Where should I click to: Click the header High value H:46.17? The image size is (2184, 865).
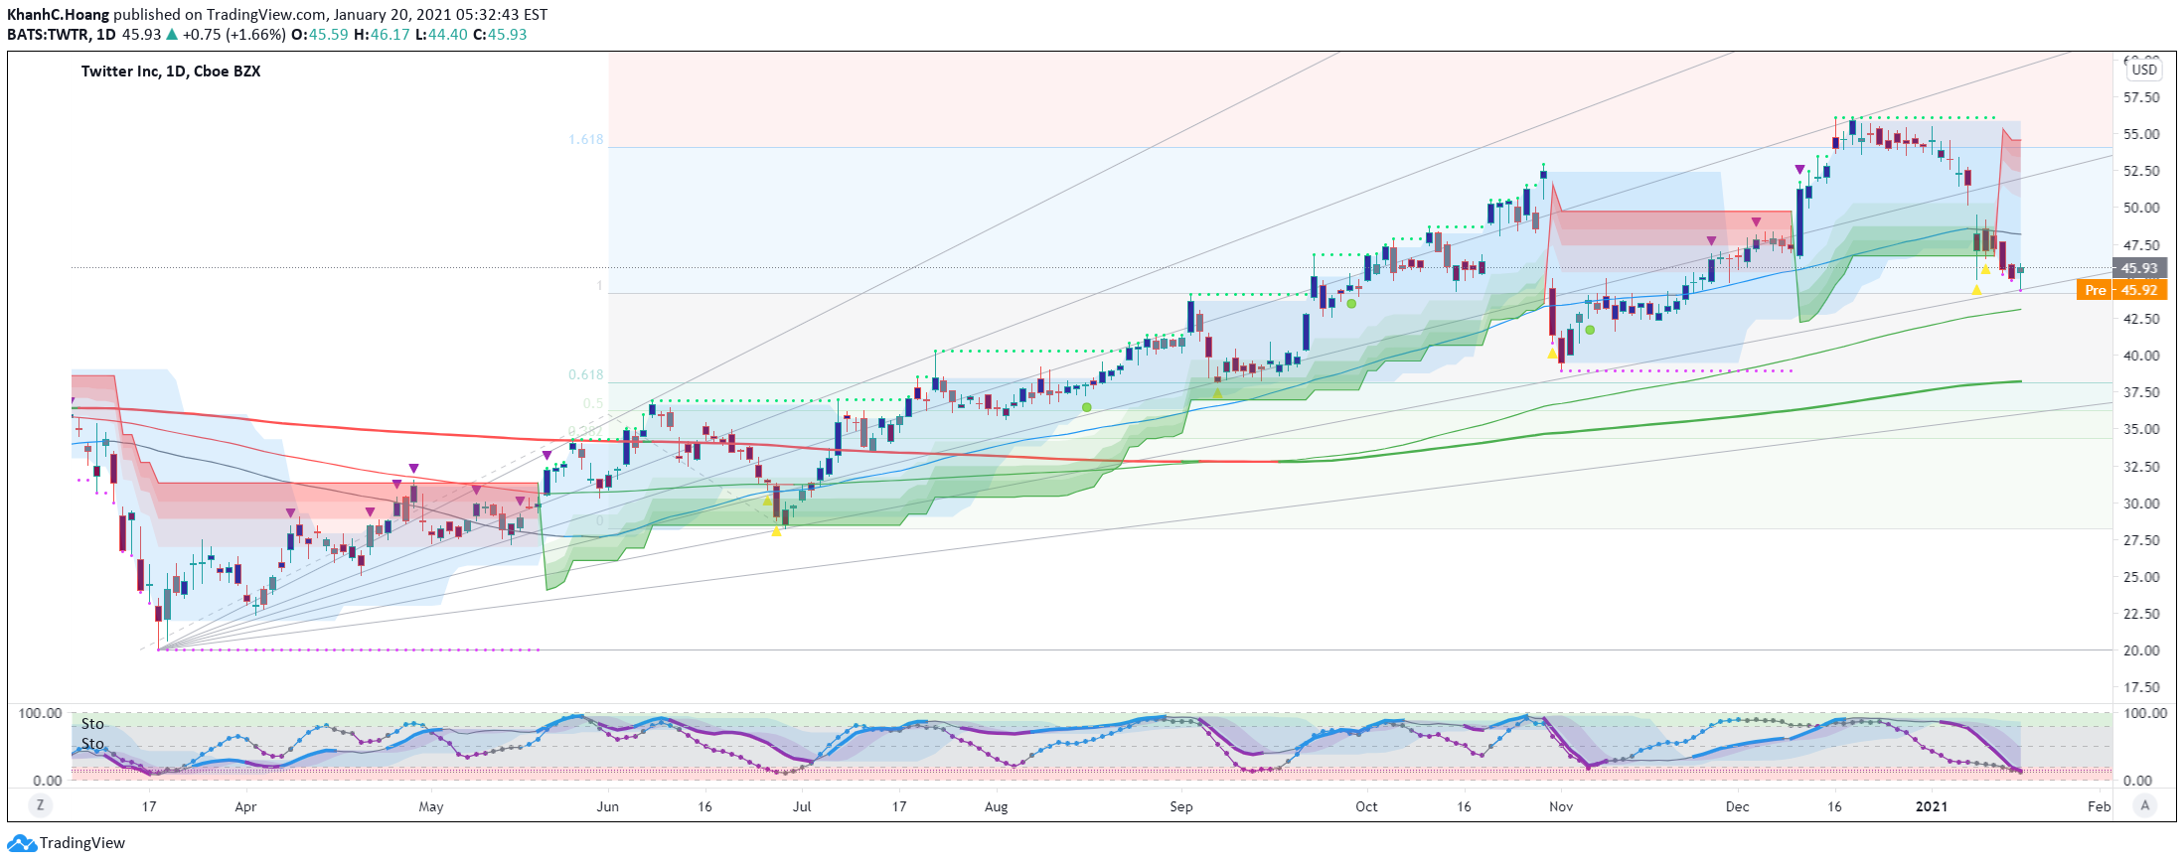382,35
